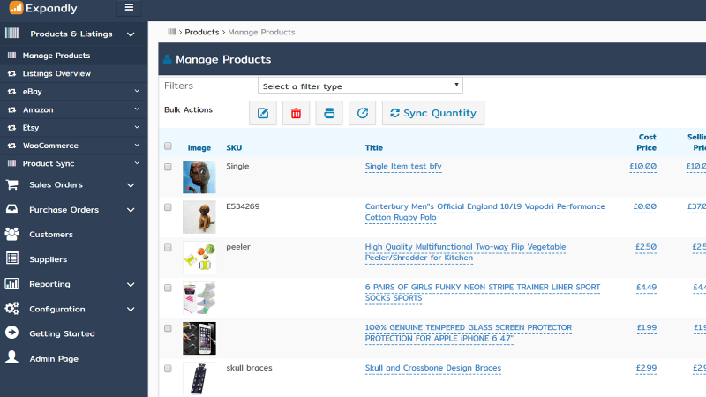Click bulk print icon
This screenshot has width=706, height=397.
tap(329, 113)
